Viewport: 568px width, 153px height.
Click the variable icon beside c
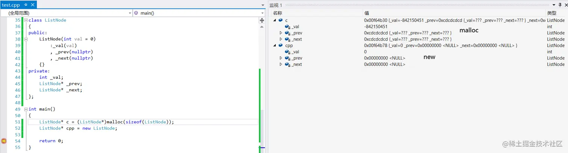point(281,20)
